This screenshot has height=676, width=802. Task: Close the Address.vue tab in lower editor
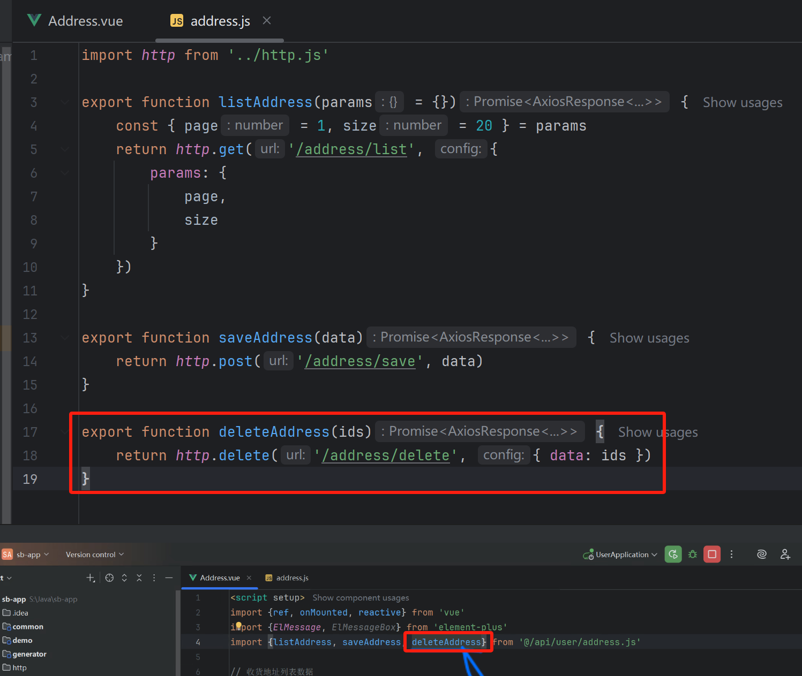coord(249,578)
